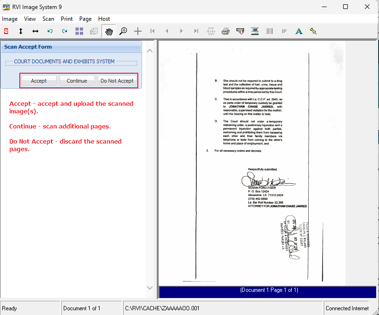
Task: Click the RVI application logo icon
Action: pos(6,7)
